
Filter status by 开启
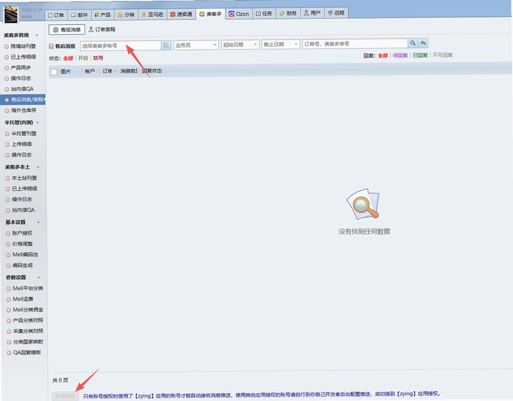tap(83, 58)
